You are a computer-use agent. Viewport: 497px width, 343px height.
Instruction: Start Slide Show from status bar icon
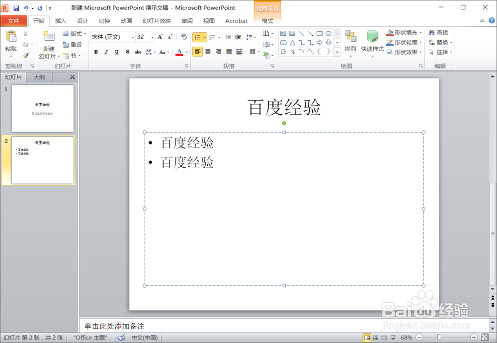(393, 338)
